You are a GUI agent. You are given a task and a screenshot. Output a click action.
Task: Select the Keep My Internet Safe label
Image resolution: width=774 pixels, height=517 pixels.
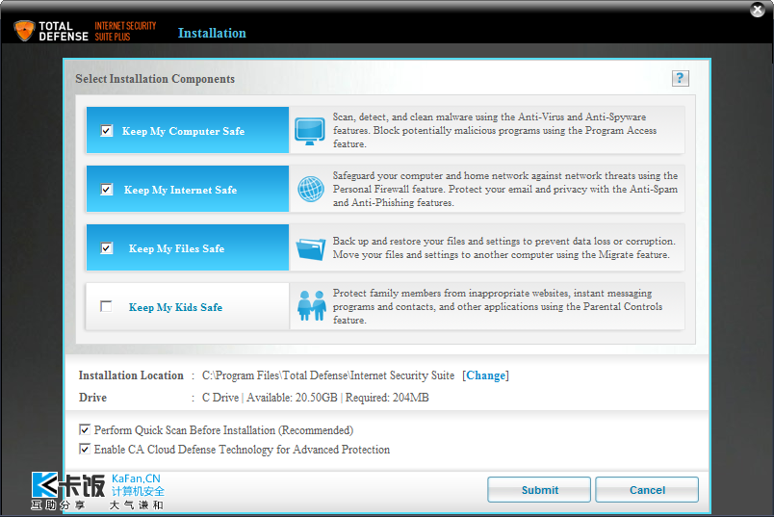(x=180, y=190)
